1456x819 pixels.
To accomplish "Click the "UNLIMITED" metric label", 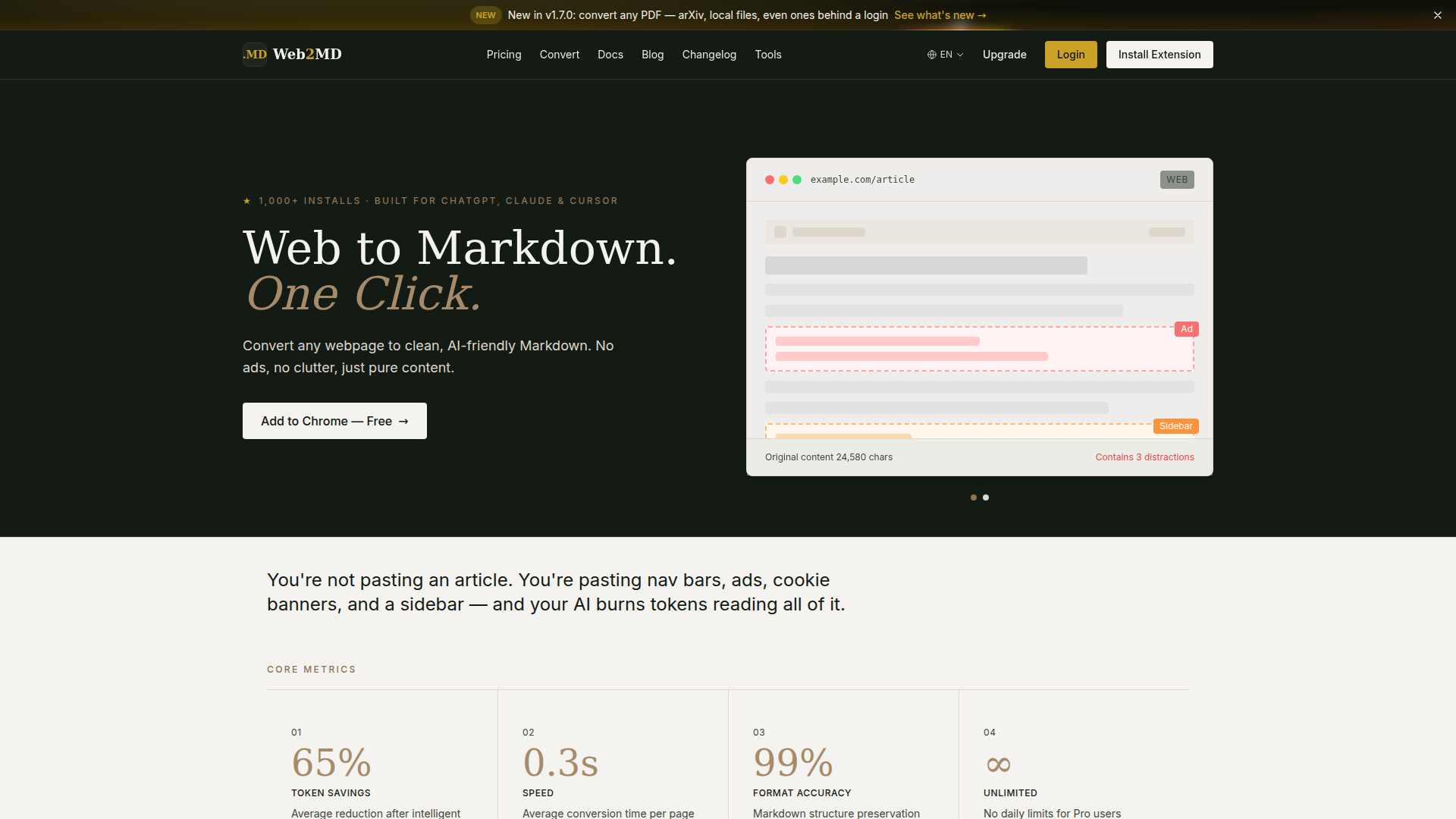I will coord(1010,793).
